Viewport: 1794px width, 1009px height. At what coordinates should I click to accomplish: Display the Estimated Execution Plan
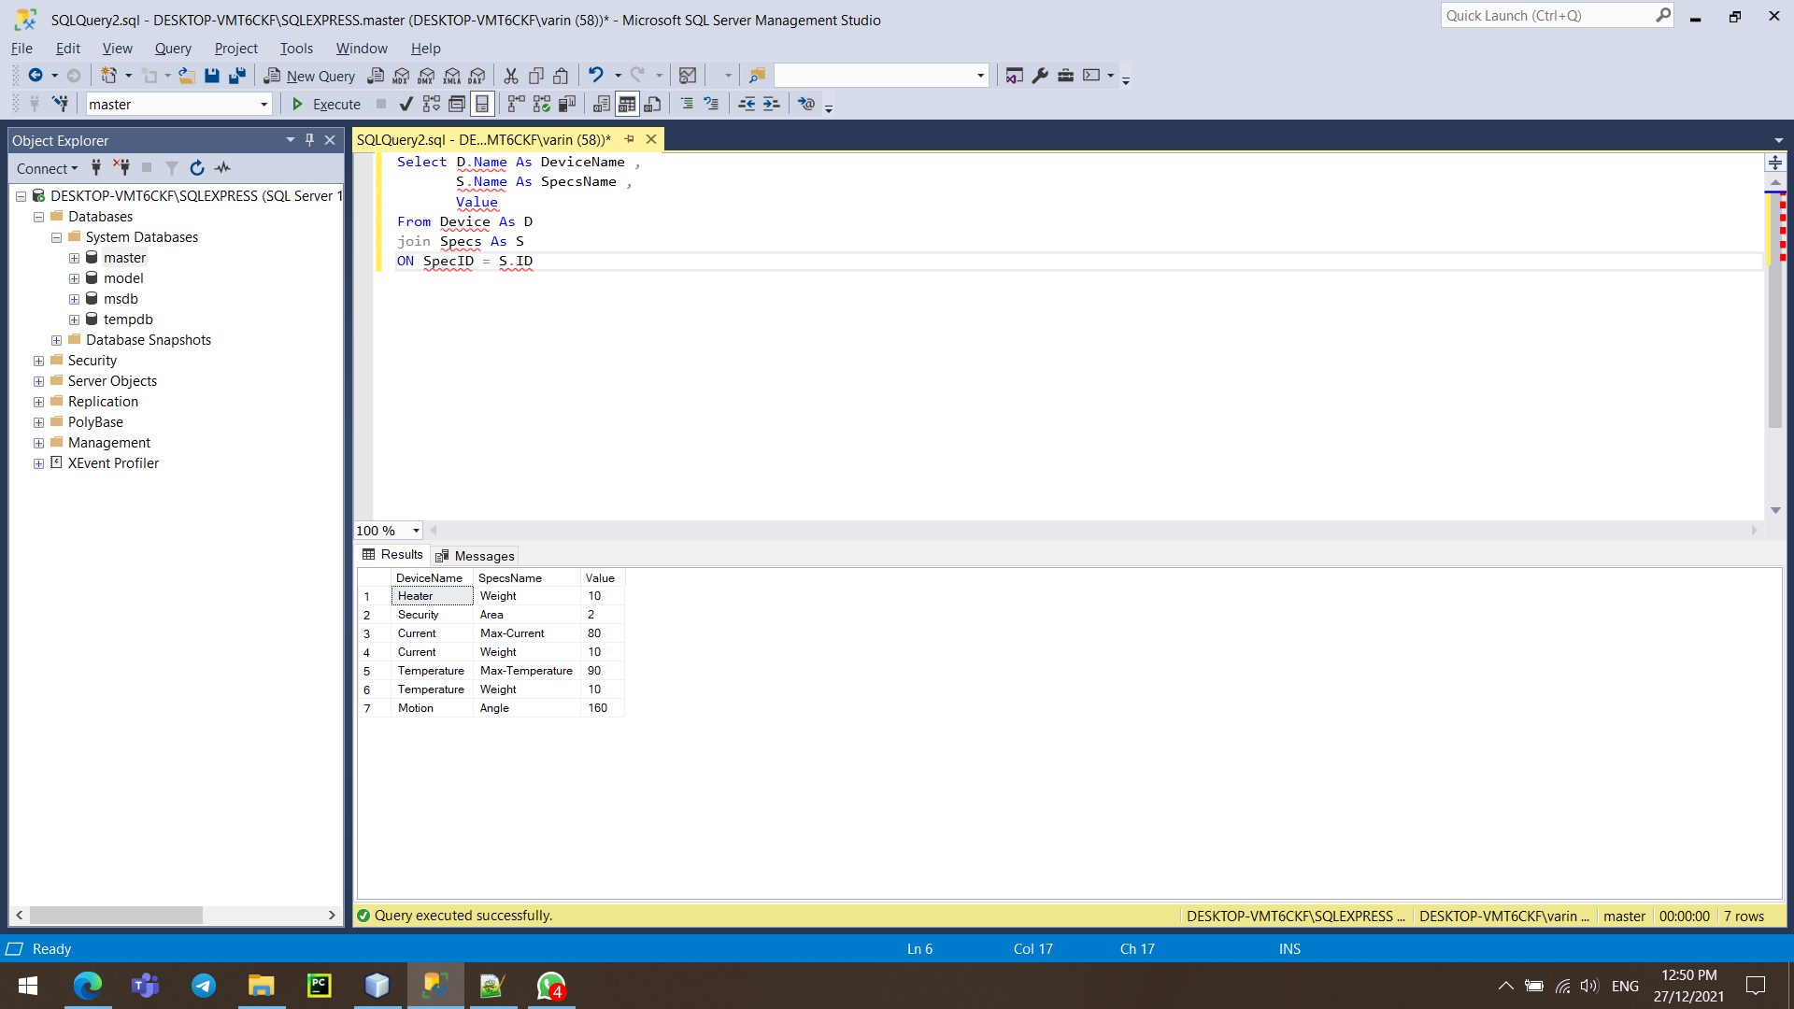coord(431,104)
